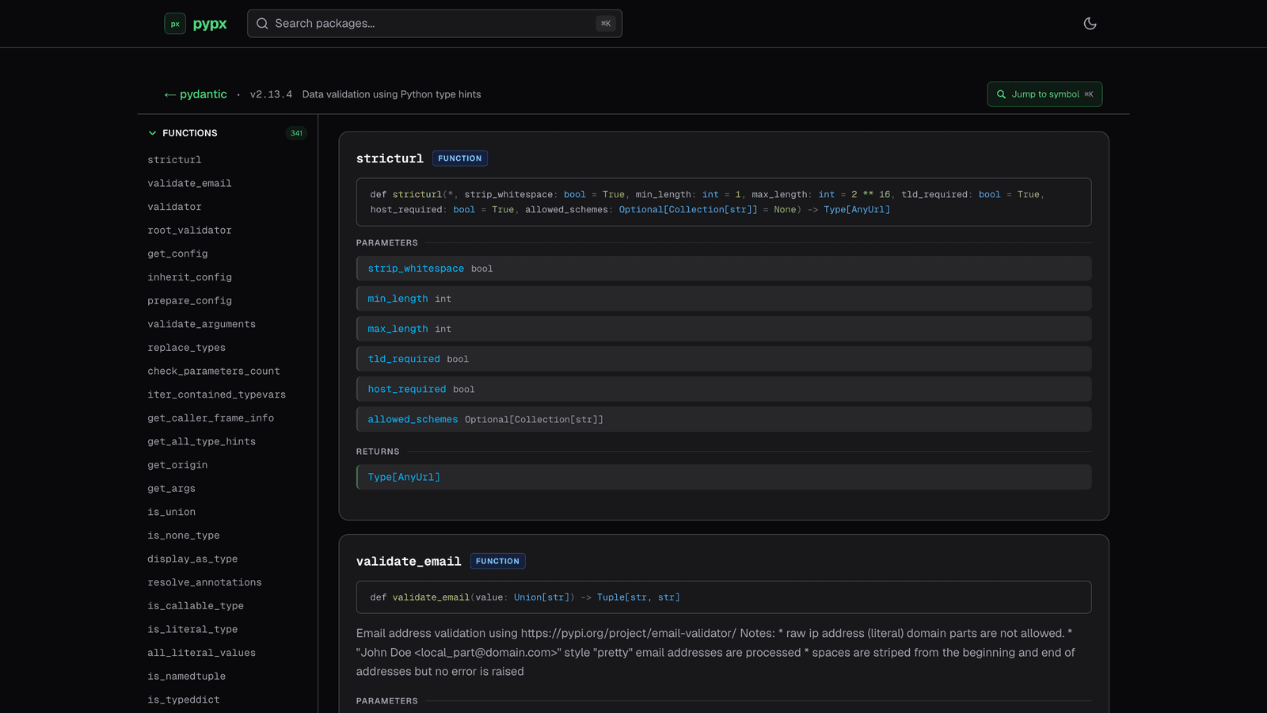Screen dimensions: 1267x713
Task: Click the min_length parameter row
Action: click(724, 299)
